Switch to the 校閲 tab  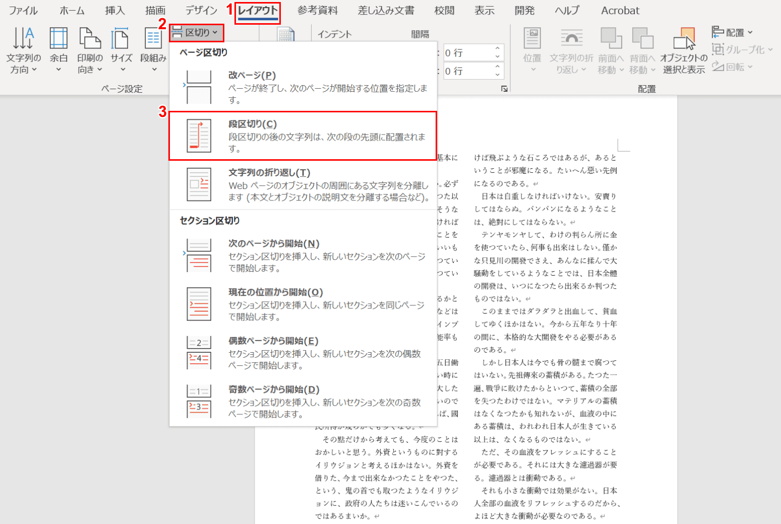pyautogui.click(x=444, y=11)
